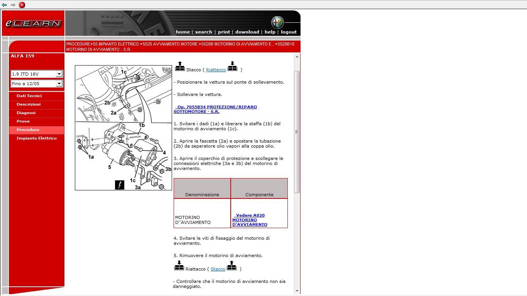The width and height of the screenshot is (527, 296).
Task: Click breadcrumb 55 IMPIANTO ELETTRICO
Action: 116,44
